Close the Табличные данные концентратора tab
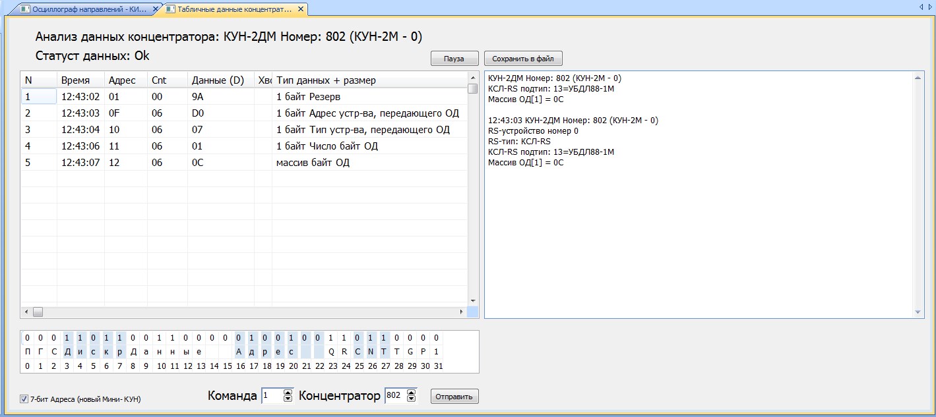 (x=301, y=9)
